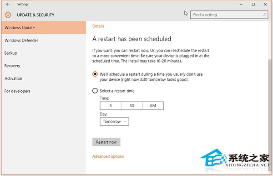Image resolution: width=273 pixels, height=176 pixels.
Task: Open the Recovery section
Action: (x=44, y=66)
